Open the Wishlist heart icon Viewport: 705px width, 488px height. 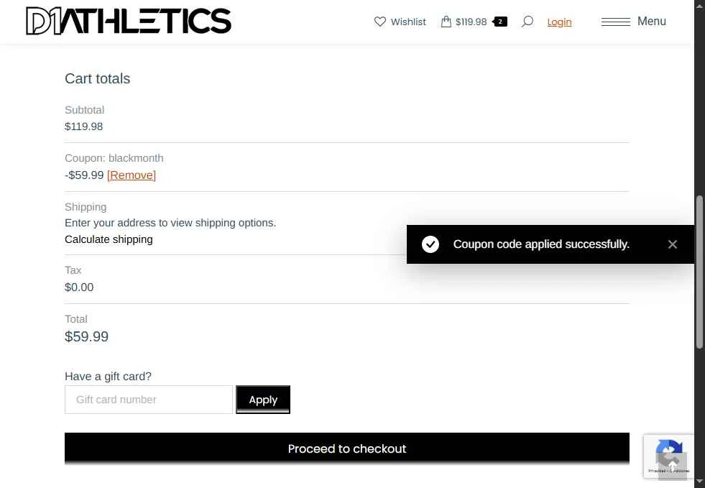coord(380,22)
